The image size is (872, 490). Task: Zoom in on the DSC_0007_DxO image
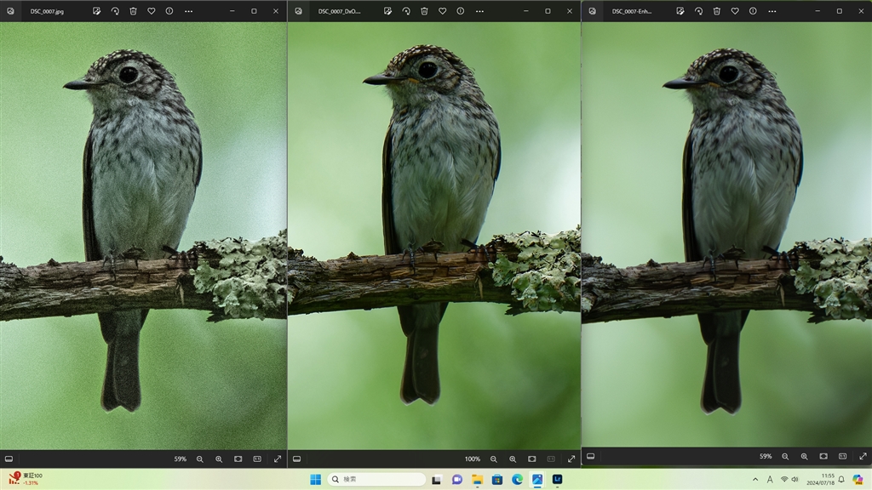(513, 459)
